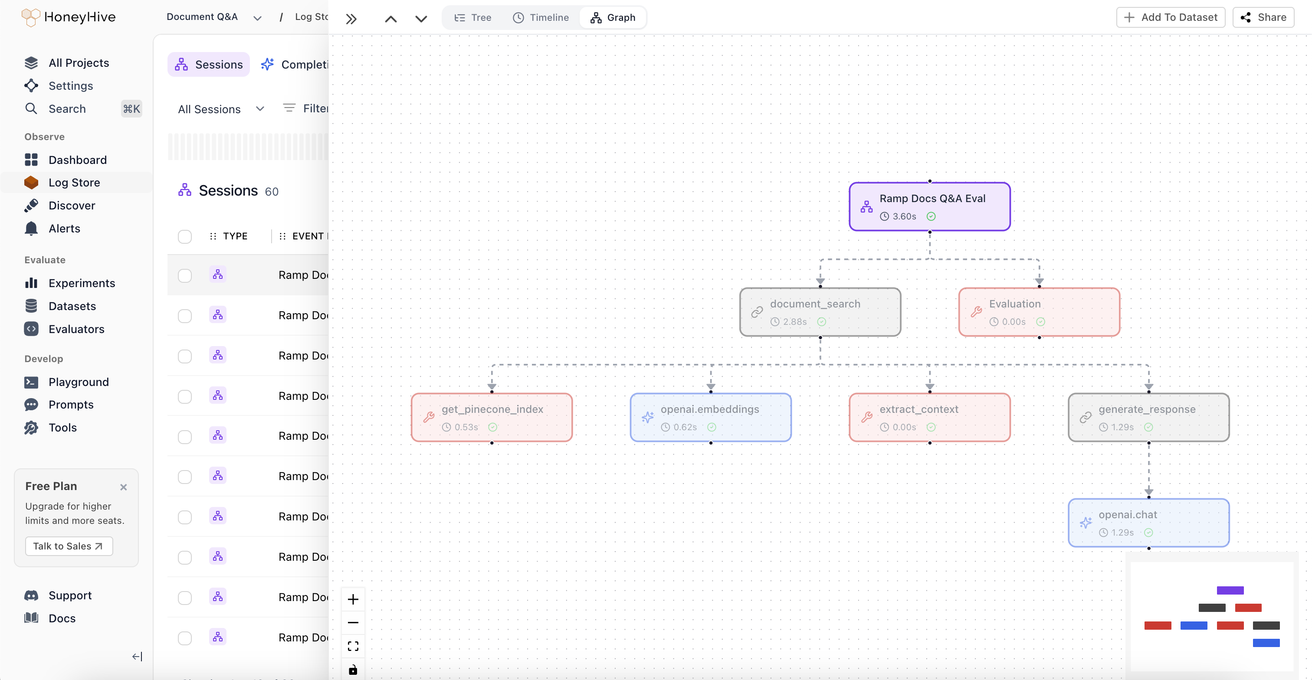Switch to the Tree view tab
Screen dimensions: 1312x680
[472, 17]
